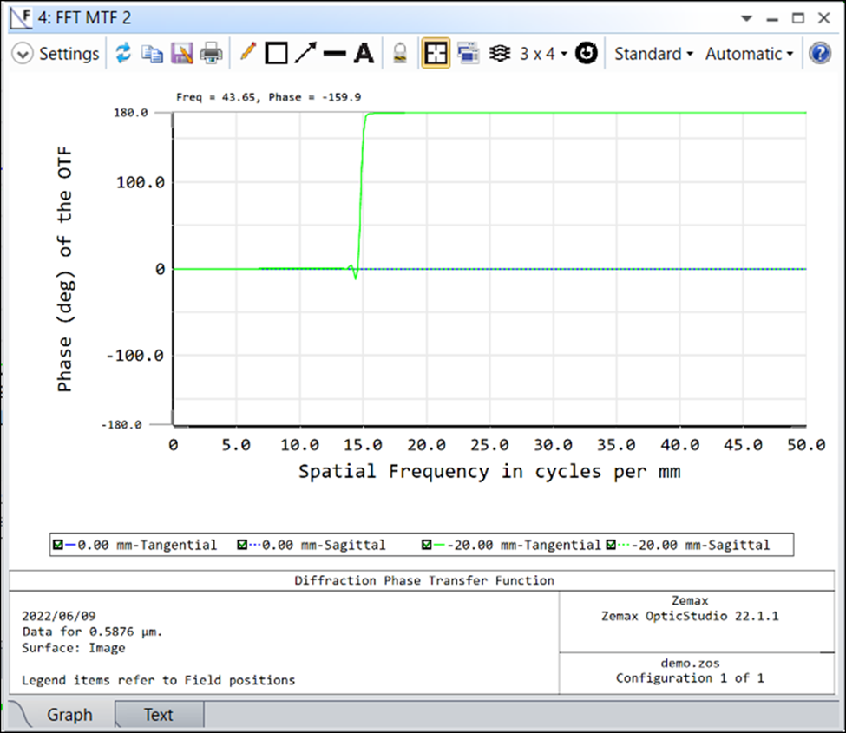The image size is (846, 733).
Task: Click the refresh/update arrows icon
Action: pos(123,54)
